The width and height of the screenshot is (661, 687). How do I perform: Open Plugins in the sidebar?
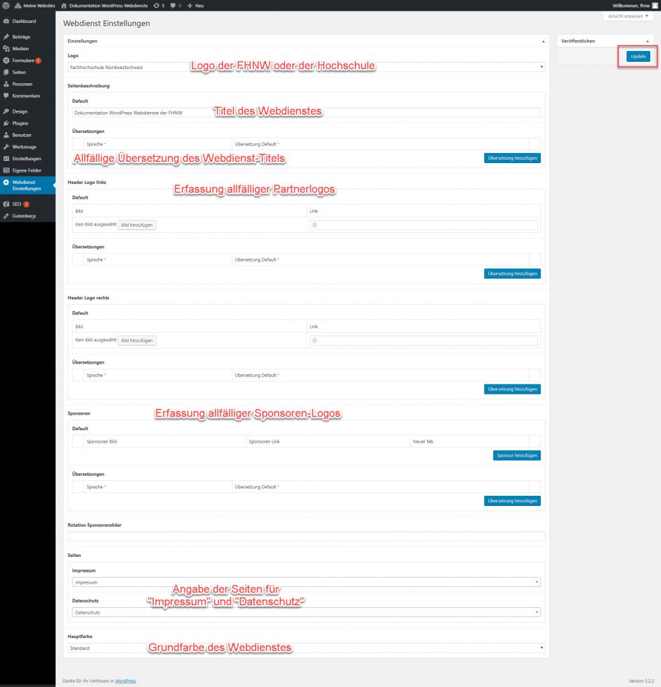tap(20, 123)
